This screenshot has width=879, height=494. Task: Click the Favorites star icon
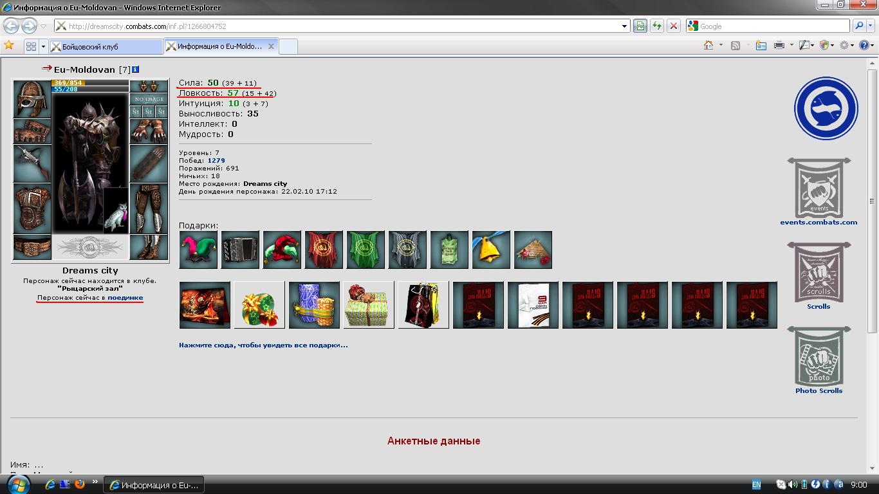9,45
